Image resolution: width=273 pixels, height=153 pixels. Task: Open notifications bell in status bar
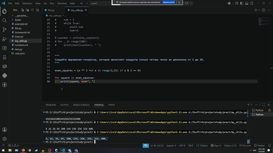point(270,145)
